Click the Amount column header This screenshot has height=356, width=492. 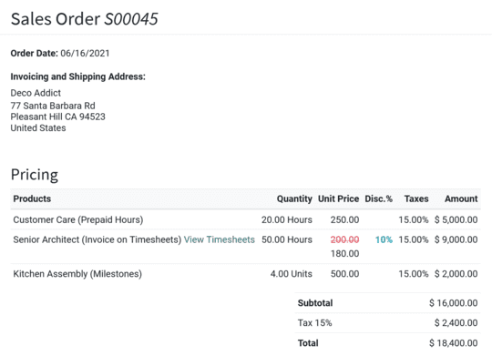tap(461, 198)
